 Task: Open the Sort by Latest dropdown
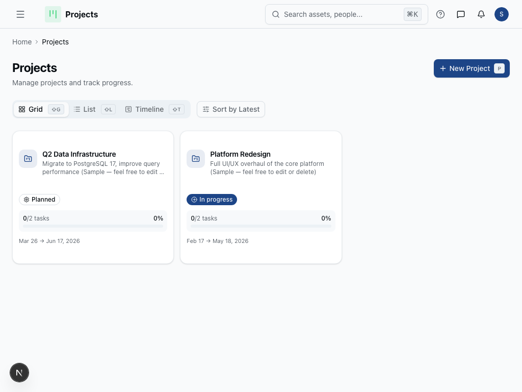point(231,109)
